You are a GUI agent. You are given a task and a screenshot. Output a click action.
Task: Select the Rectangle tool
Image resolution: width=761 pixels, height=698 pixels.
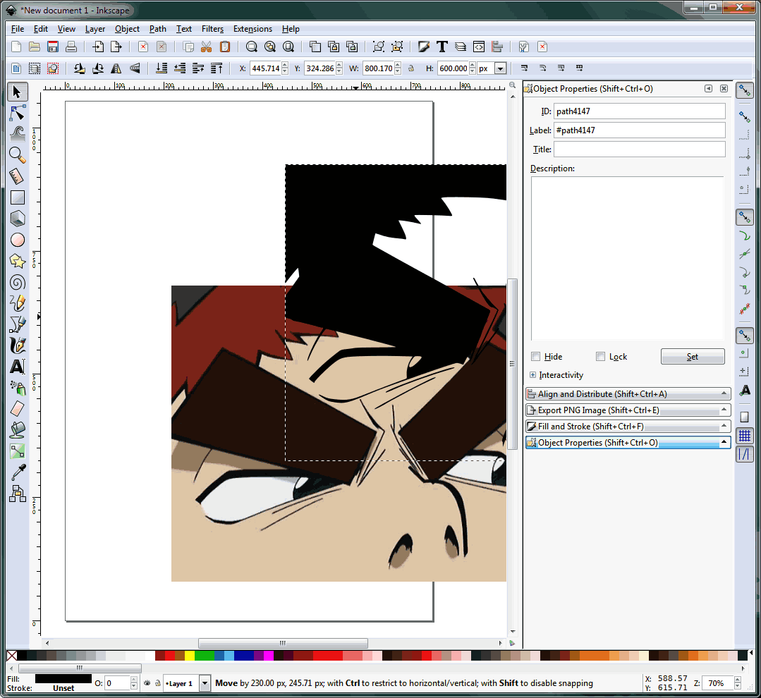(x=17, y=197)
